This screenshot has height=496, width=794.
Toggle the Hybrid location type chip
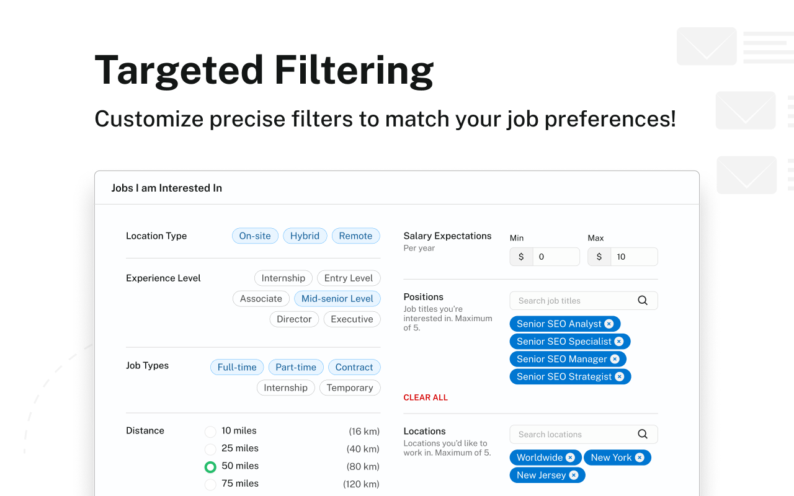[x=305, y=236]
